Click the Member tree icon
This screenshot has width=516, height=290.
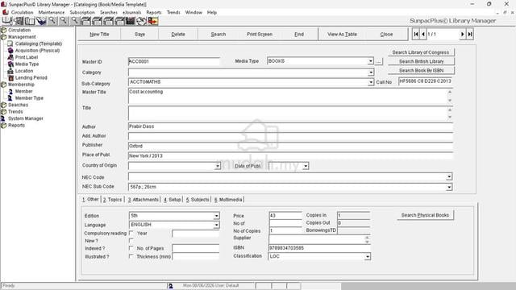[x=10, y=91]
